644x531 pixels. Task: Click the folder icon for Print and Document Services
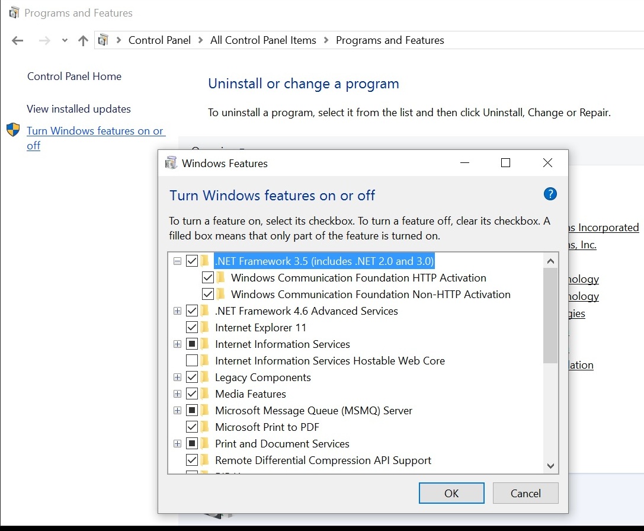[x=206, y=443]
